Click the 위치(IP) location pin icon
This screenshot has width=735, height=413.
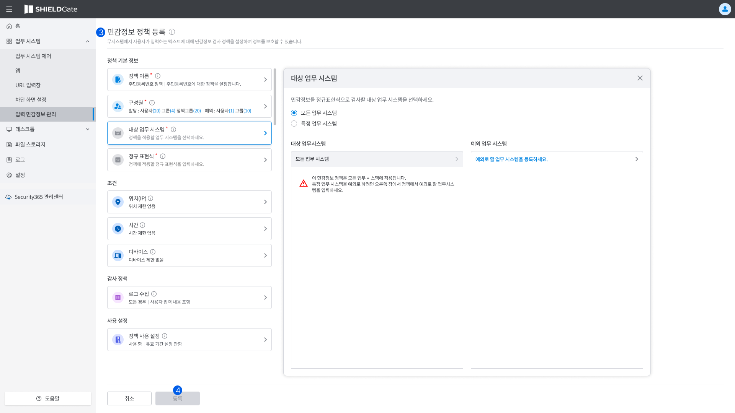tap(118, 202)
